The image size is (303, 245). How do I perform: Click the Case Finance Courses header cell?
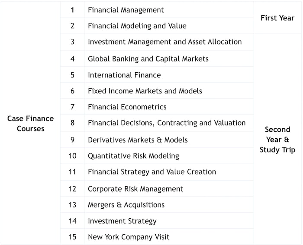tap(31, 124)
